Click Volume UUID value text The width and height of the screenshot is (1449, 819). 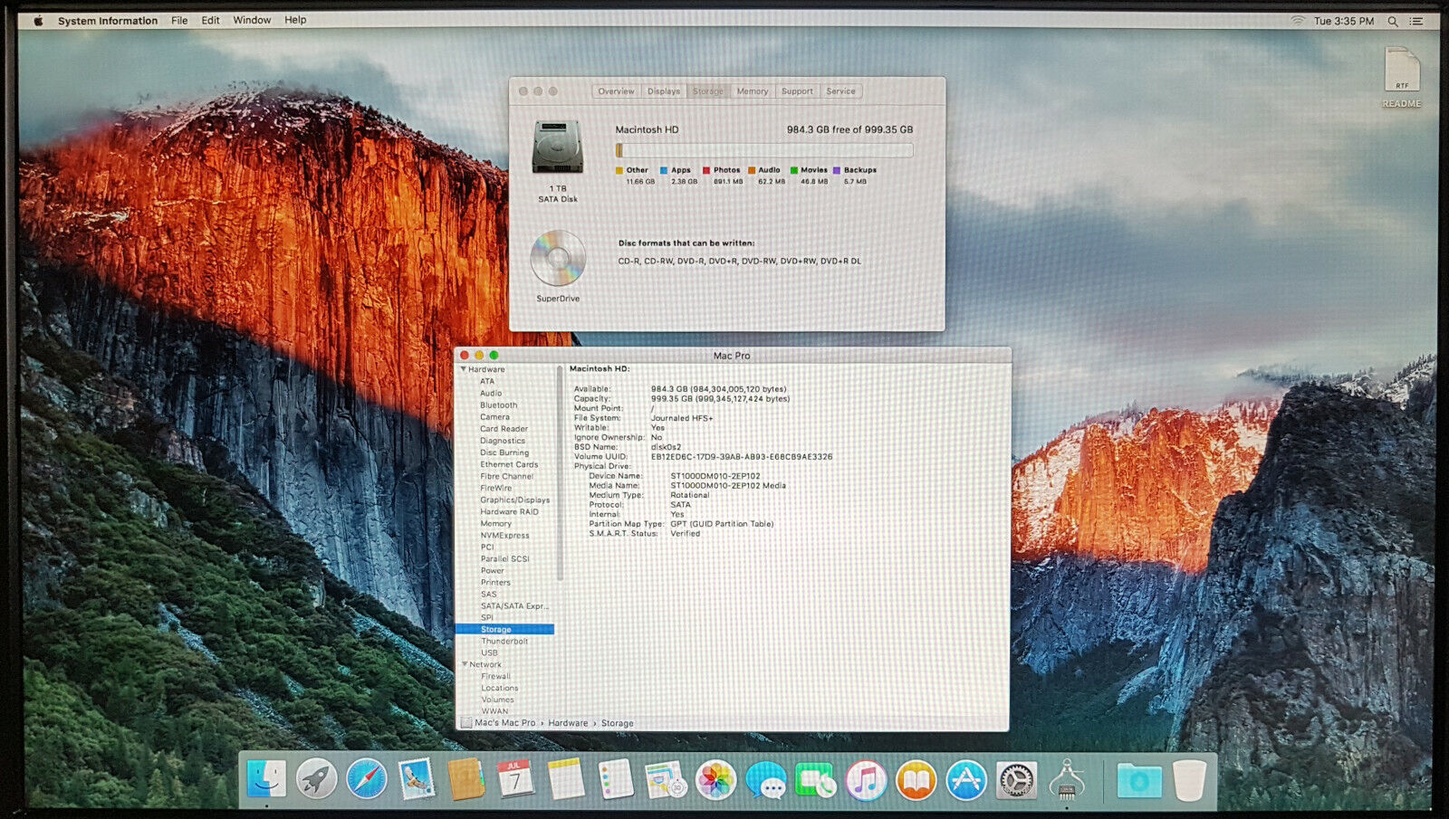click(x=741, y=457)
